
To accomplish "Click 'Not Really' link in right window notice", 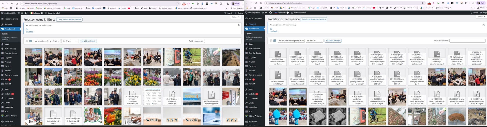I will [x=273, y=31].
